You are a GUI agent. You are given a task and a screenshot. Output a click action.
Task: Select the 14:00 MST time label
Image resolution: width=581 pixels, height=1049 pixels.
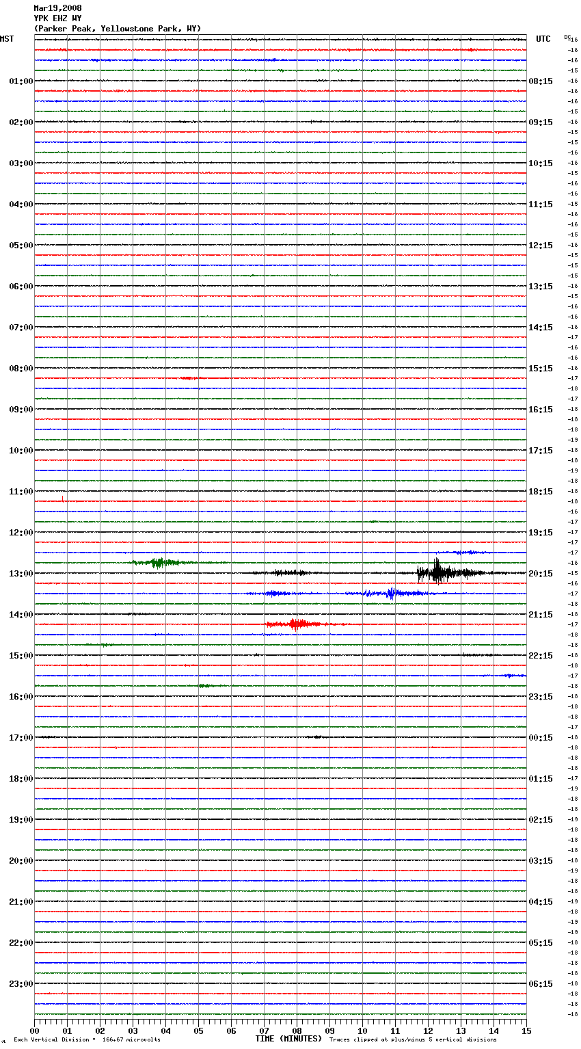[x=21, y=615]
